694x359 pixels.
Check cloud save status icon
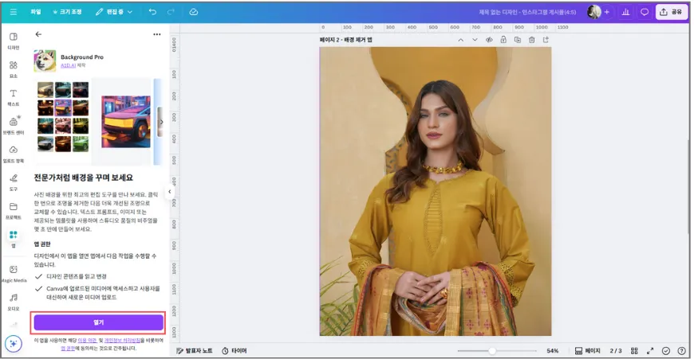coord(193,12)
